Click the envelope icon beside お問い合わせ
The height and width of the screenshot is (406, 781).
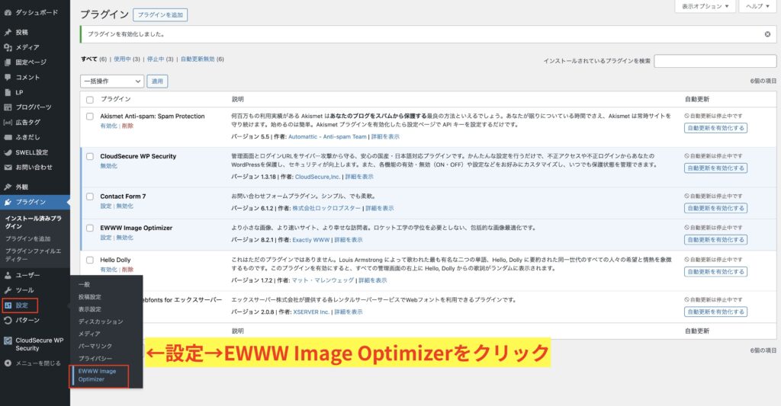8,167
